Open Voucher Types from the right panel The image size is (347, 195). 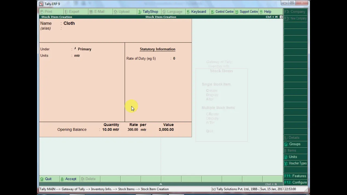coord(295,163)
